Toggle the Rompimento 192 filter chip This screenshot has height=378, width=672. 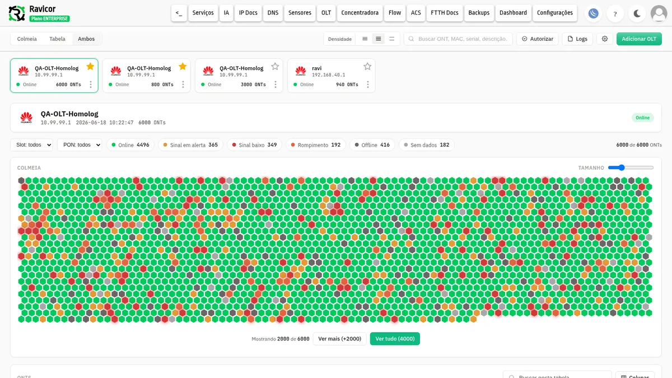tap(316, 145)
